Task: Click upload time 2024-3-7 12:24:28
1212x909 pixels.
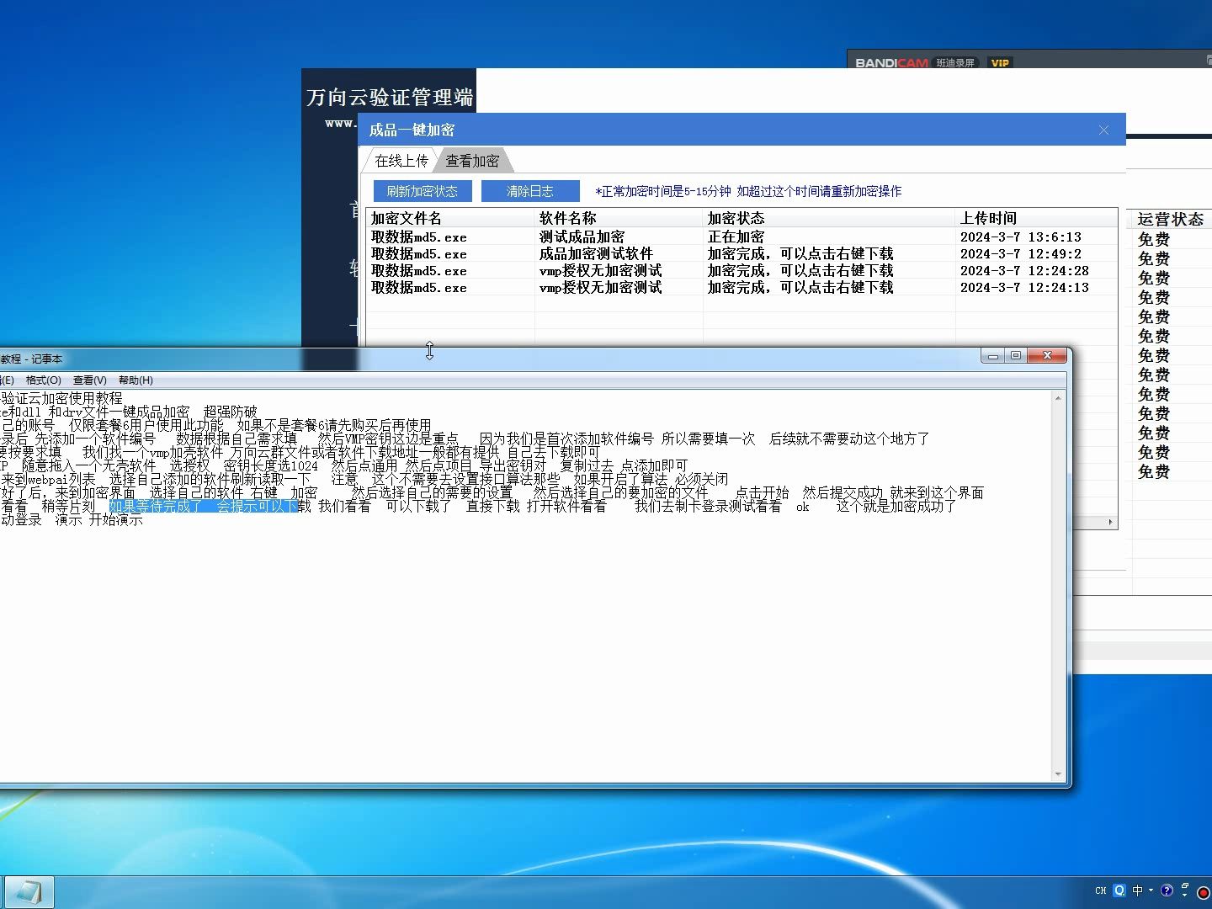Action: point(1024,271)
